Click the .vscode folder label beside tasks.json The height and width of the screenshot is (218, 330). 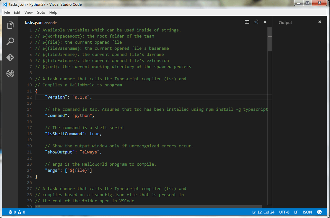51,23
